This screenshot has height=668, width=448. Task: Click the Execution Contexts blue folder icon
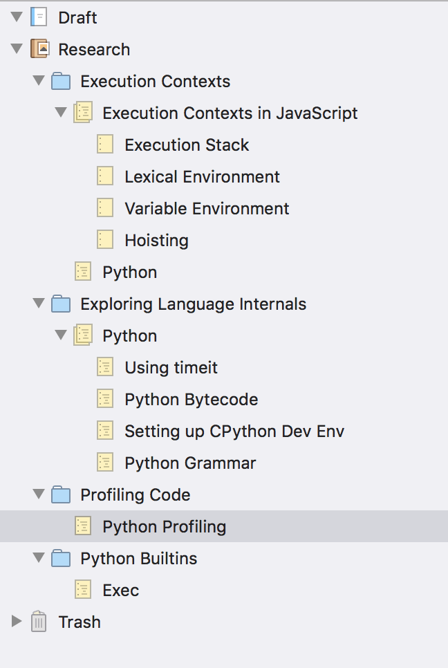61,81
